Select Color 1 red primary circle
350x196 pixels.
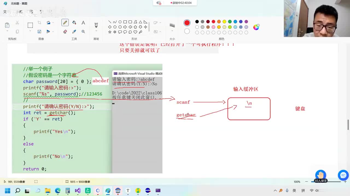[x=187, y=23]
